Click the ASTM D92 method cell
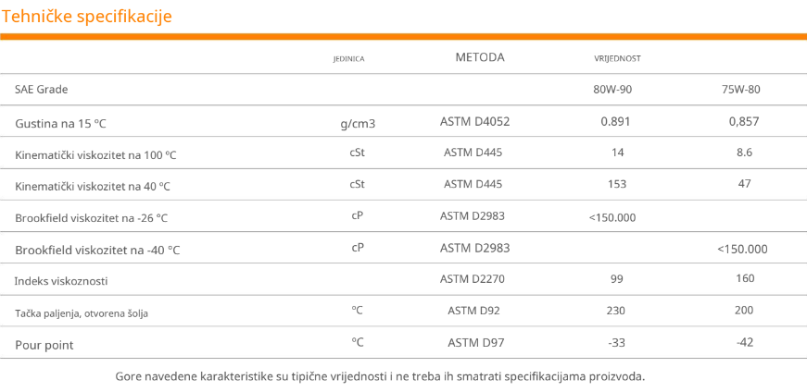Screen dimensions: 807x392 473,310
